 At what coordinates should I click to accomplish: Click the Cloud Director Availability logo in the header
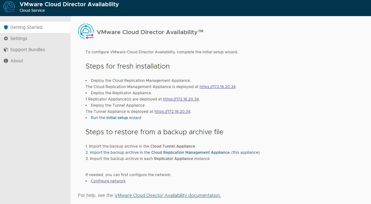click(x=9, y=8)
